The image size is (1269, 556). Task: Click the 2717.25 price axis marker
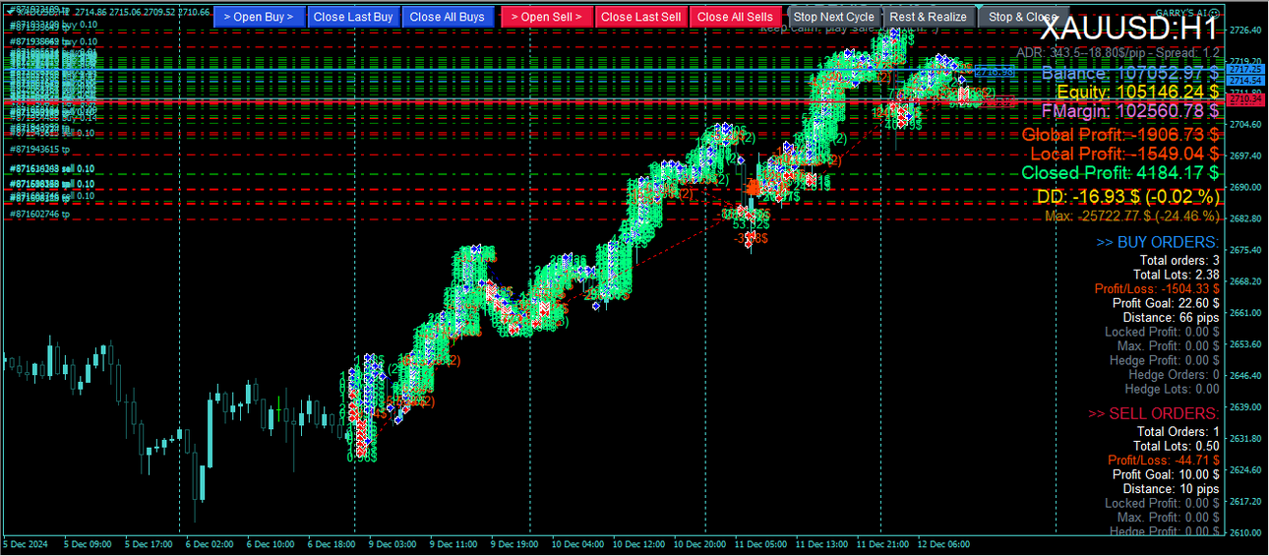point(1244,70)
